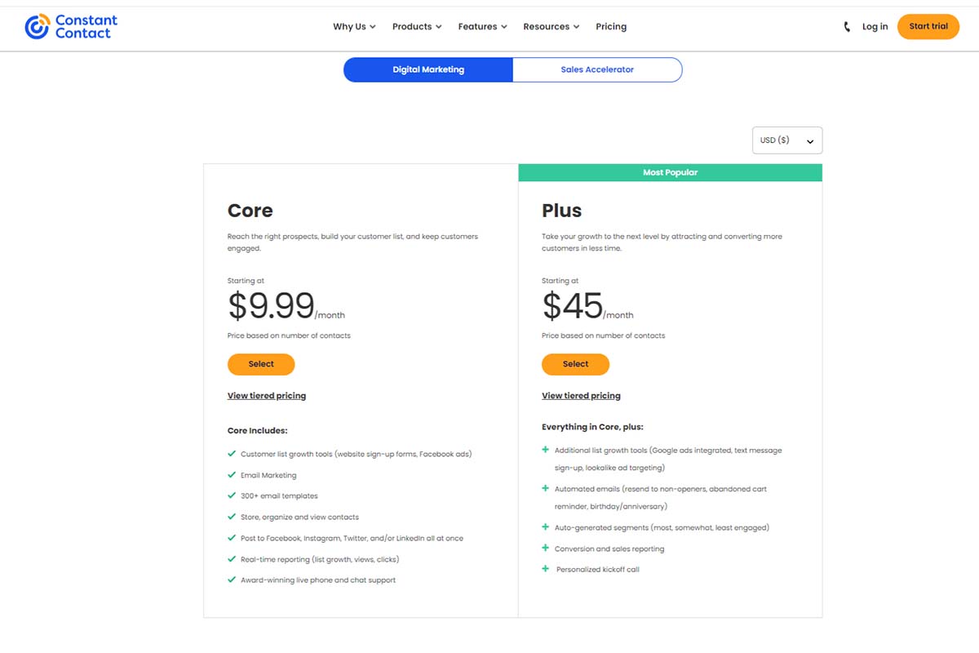View tiered pricing for Core plan
The width and height of the screenshot is (979, 653).
click(x=267, y=396)
